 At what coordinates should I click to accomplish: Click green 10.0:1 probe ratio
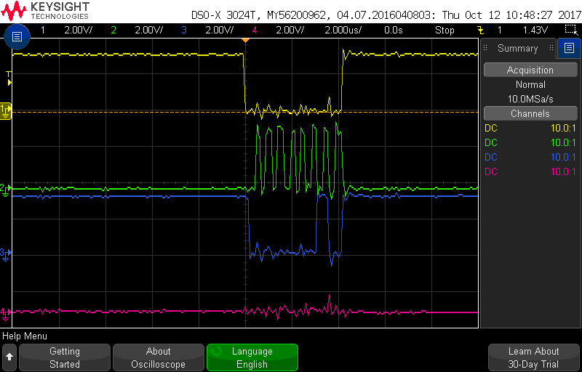563,142
